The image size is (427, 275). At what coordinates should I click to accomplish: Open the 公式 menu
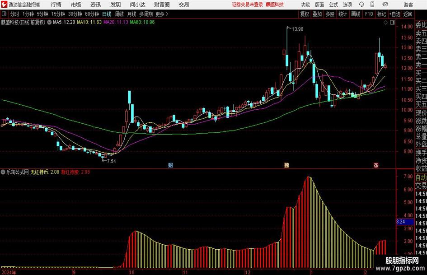333,5
